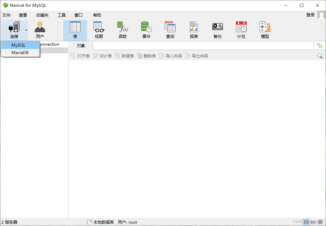Open the 查询 (Query) toolbar icon
The image size is (326, 226).
point(170,30)
